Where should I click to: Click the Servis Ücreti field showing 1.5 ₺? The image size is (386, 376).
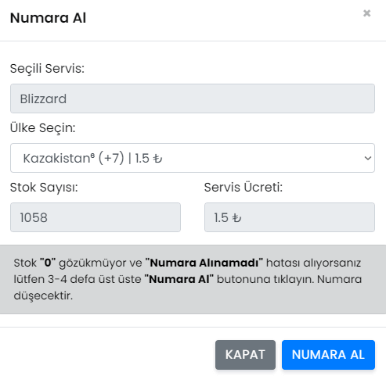[290, 217]
